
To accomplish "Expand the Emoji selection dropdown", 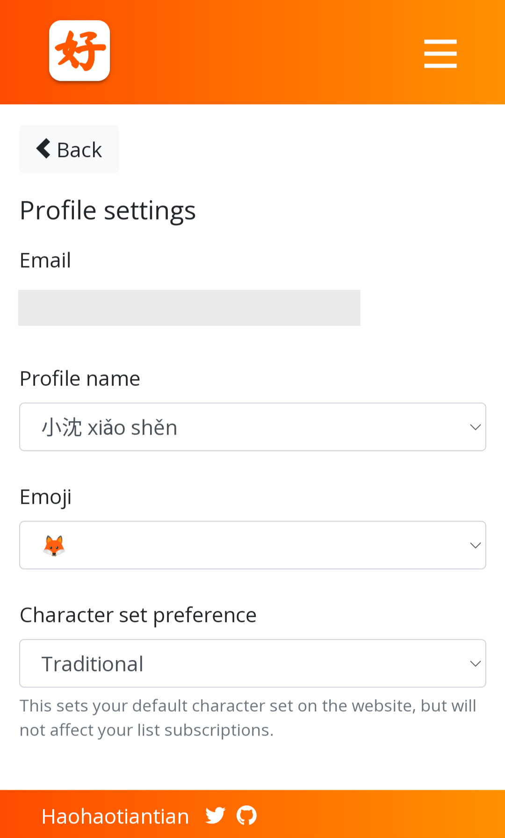I will (252, 545).
